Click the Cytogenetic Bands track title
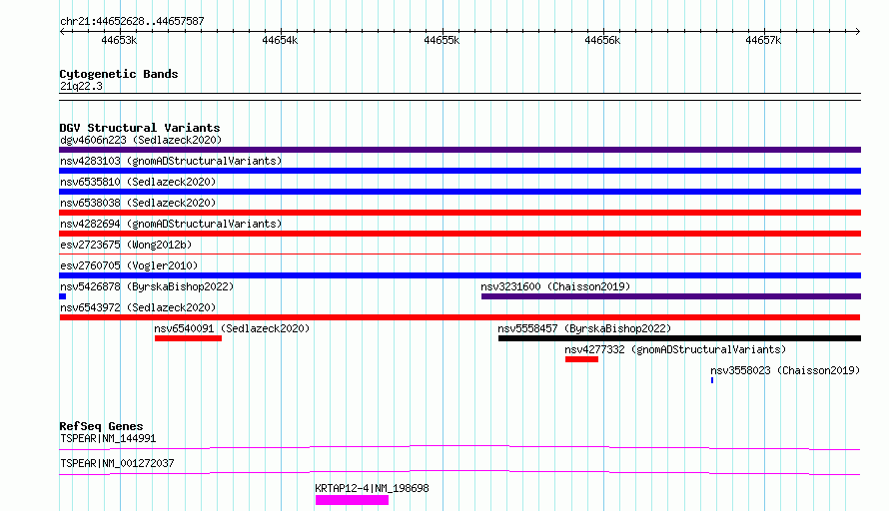Image resolution: width=889 pixels, height=511 pixels. click(x=119, y=74)
